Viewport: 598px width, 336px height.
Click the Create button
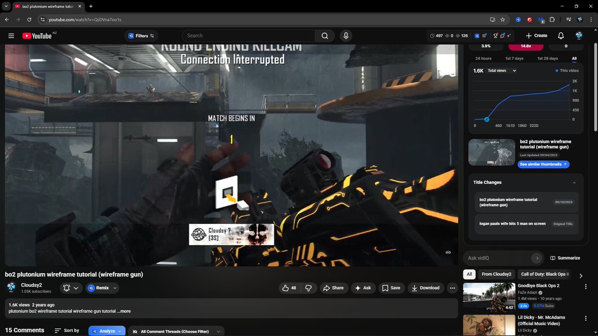click(536, 36)
